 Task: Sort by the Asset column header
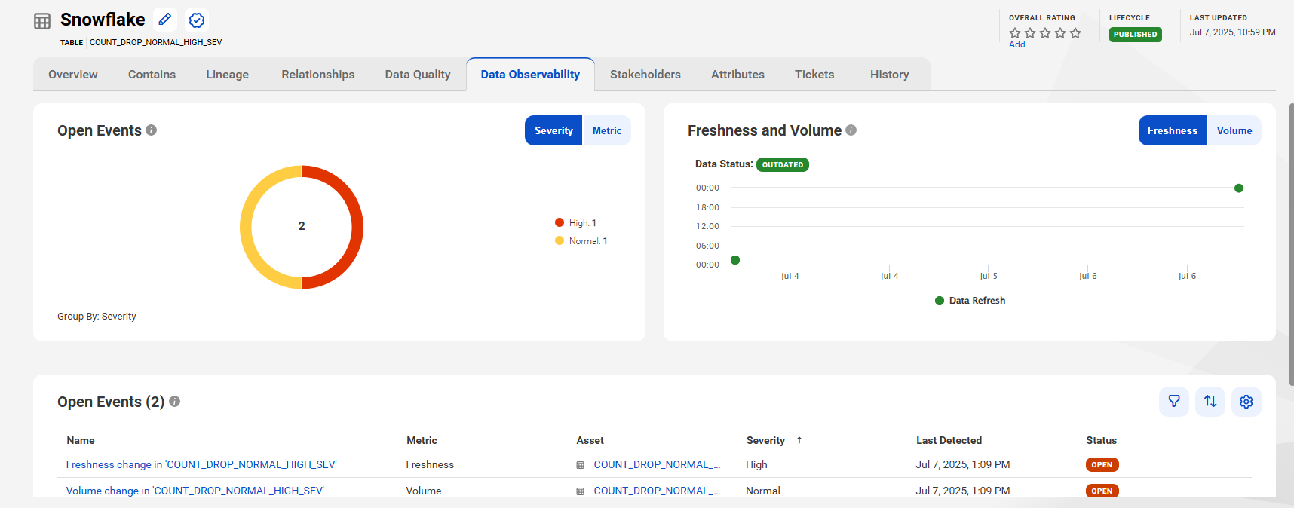pos(590,440)
